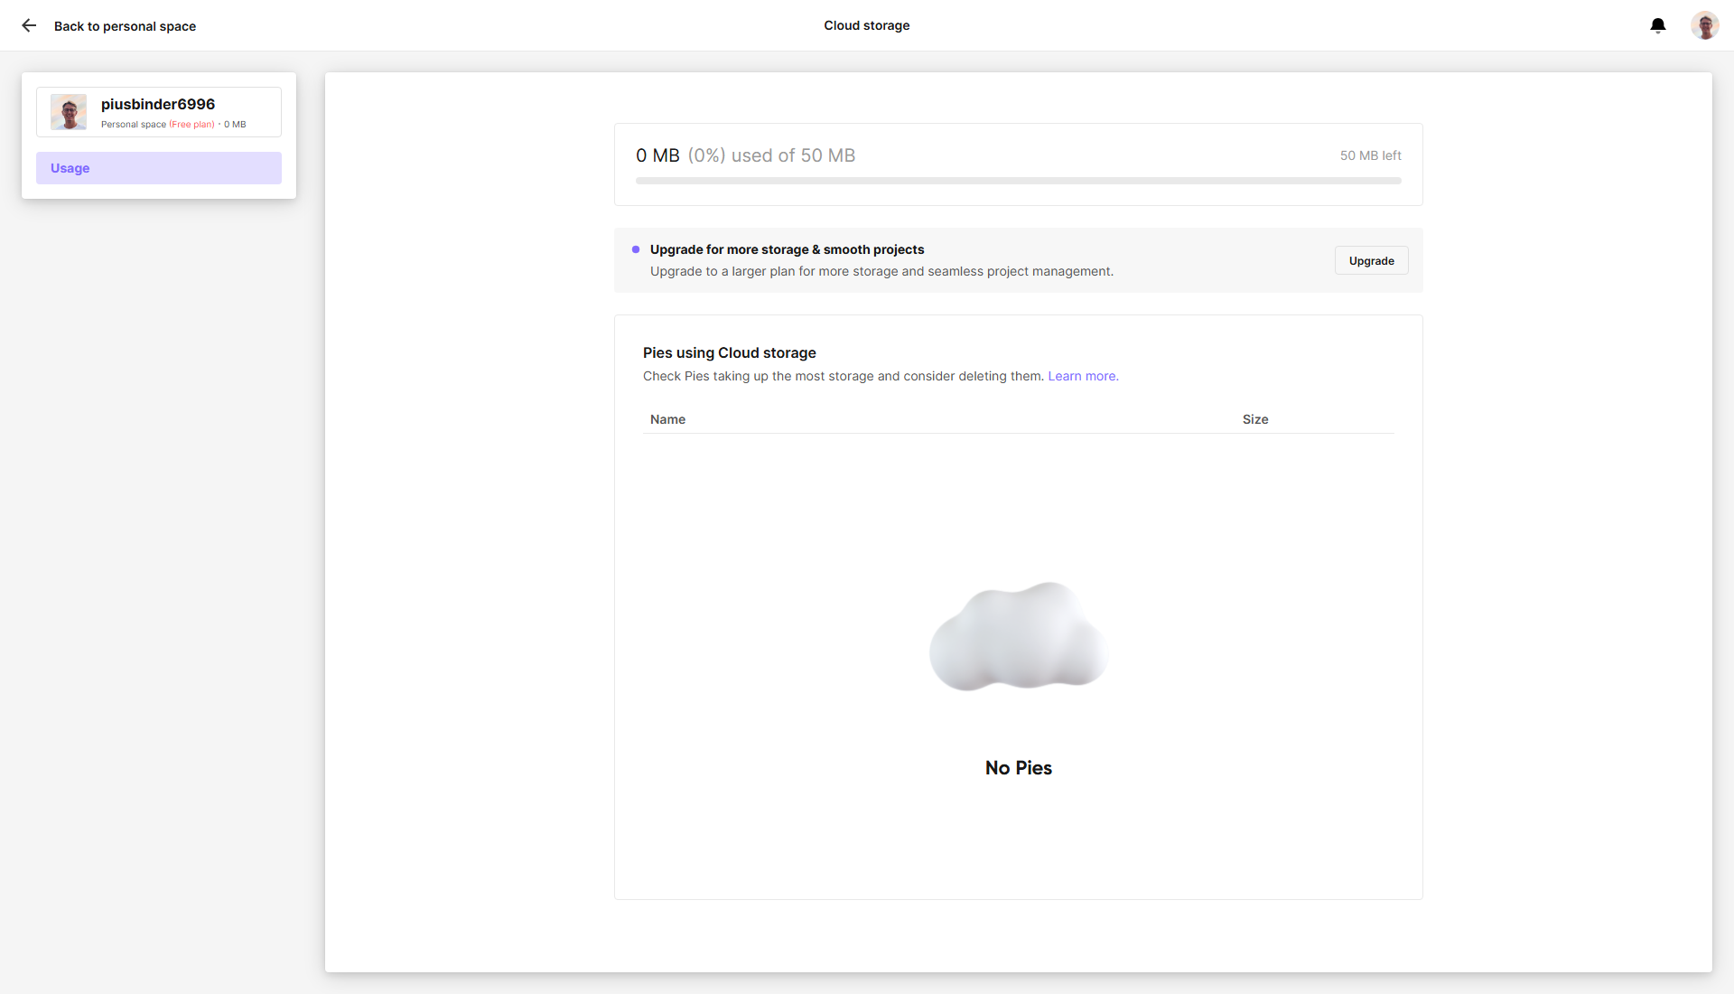The height and width of the screenshot is (994, 1734).
Task: Open the profile avatar in top-right corner
Action: pyautogui.click(x=1704, y=25)
